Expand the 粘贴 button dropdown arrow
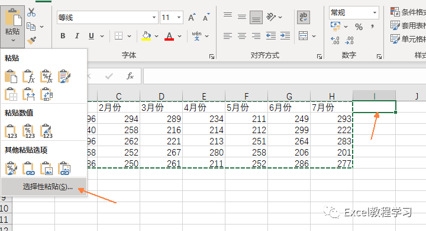426x231 pixels. click(13, 41)
